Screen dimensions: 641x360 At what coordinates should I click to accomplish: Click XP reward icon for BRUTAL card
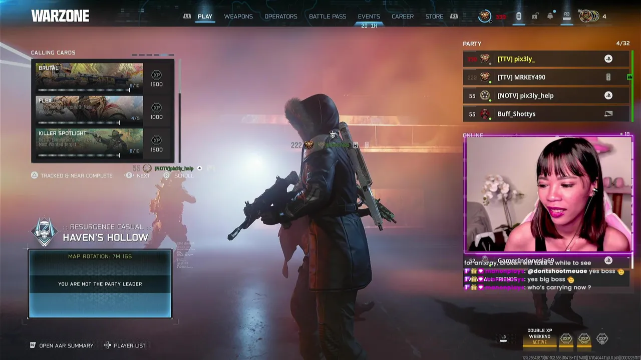tap(157, 75)
